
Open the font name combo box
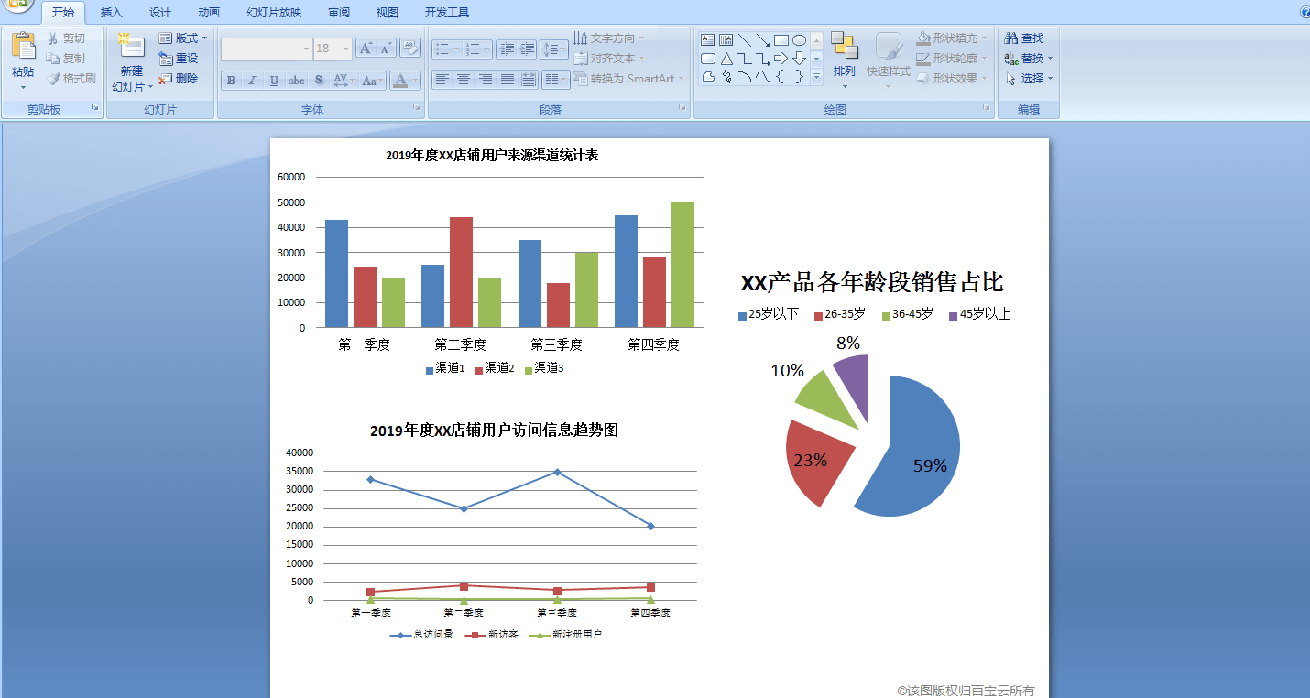(267, 49)
